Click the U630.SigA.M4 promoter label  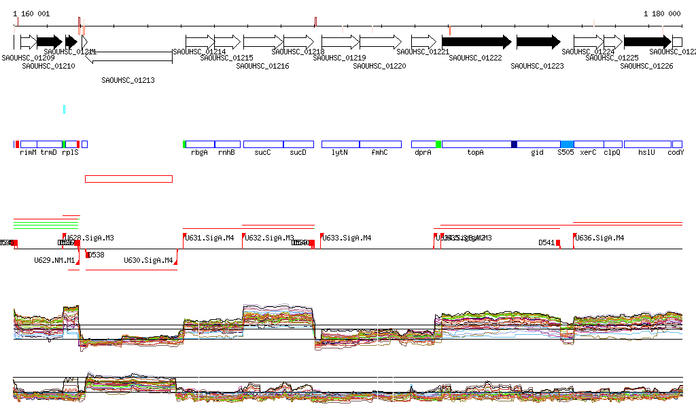click(148, 260)
